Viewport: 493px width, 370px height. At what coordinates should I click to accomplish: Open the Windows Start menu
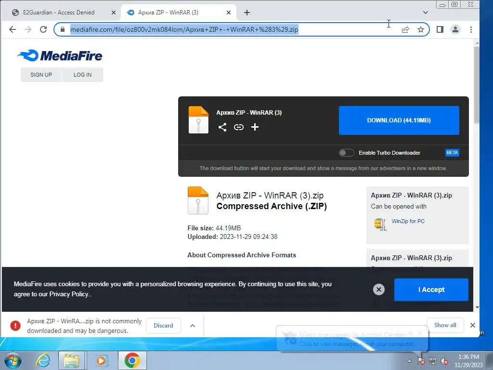[x=12, y=360]
